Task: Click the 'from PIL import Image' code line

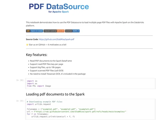Action: pyautogui.click(x=39, y=86)
